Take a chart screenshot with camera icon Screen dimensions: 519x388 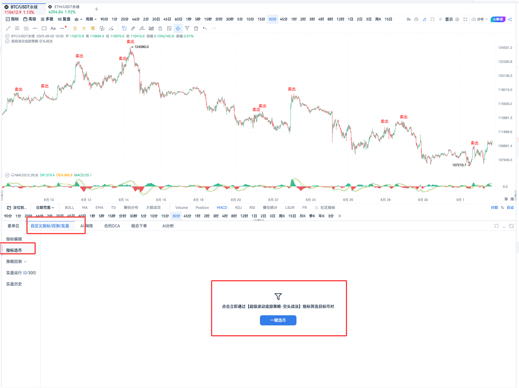click(416, 19)
